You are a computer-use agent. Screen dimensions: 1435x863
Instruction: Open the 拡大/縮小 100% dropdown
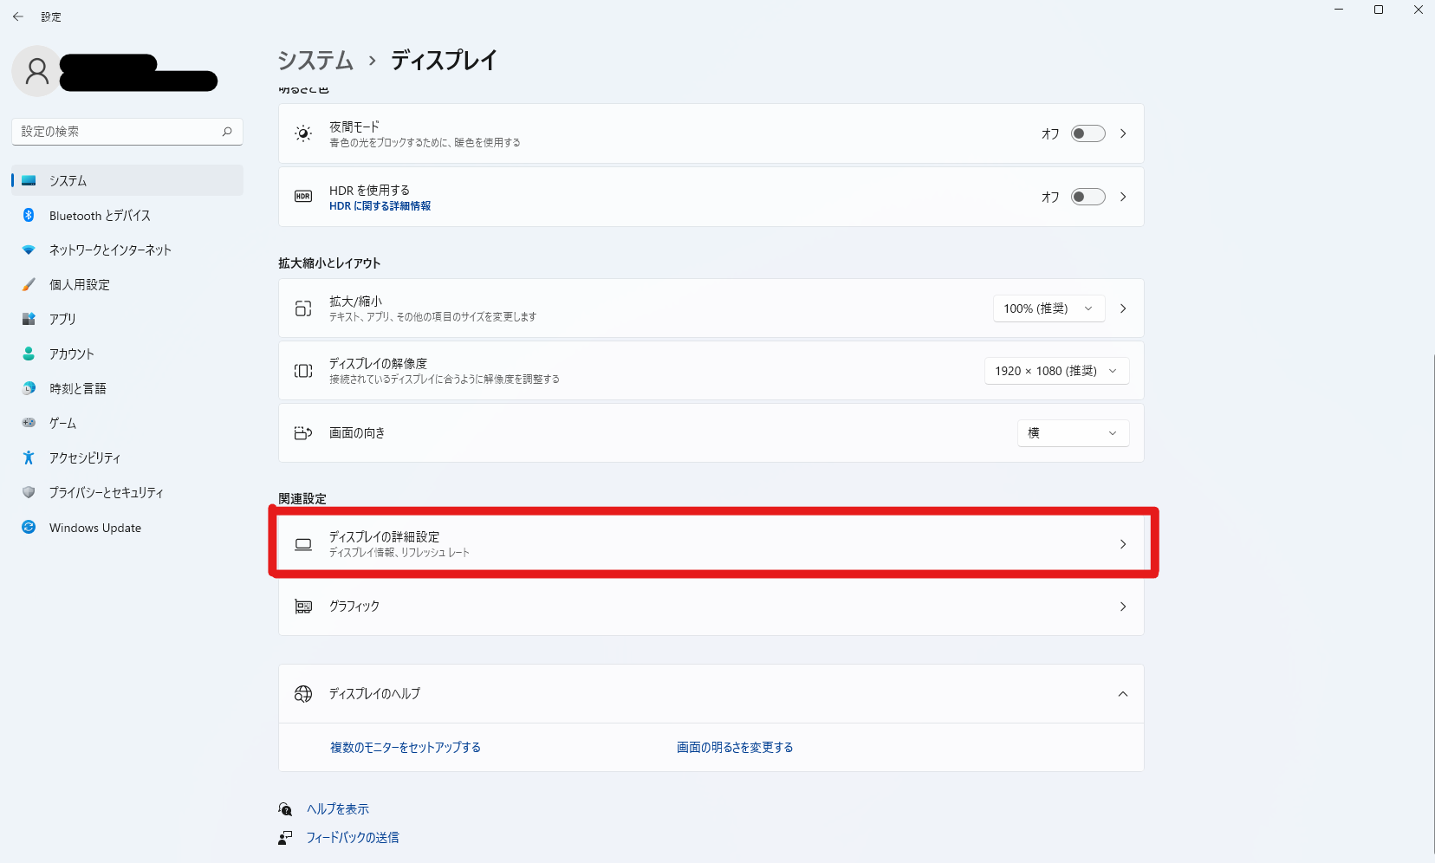pyautogui.click(x=1048, y=308)
